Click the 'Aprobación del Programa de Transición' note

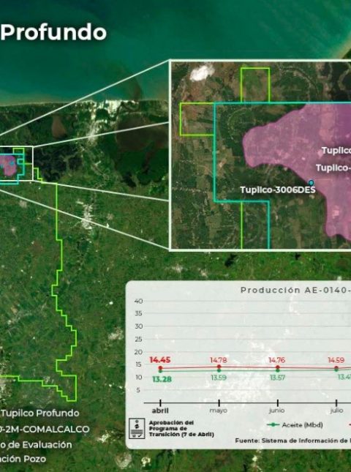coord(181,428)
